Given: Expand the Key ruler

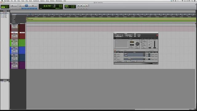Looking at the screenshot, I should pyautogui.click(x=11, y=20).
